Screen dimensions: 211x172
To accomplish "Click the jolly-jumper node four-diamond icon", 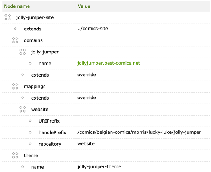I will point(22,52).
